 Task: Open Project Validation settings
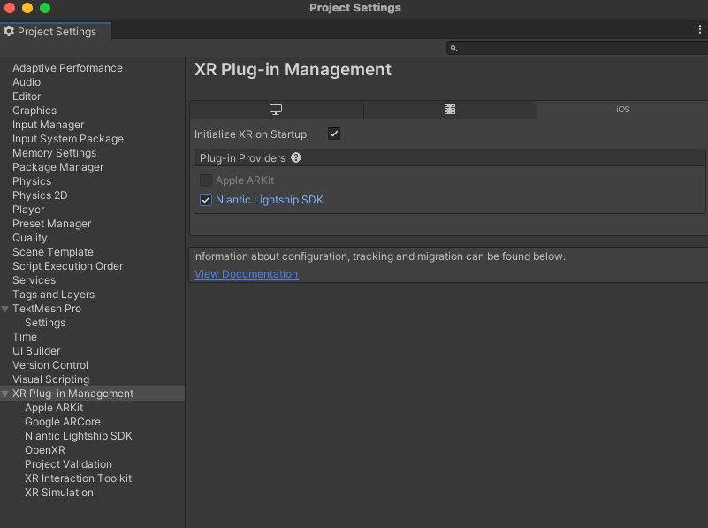68,464
